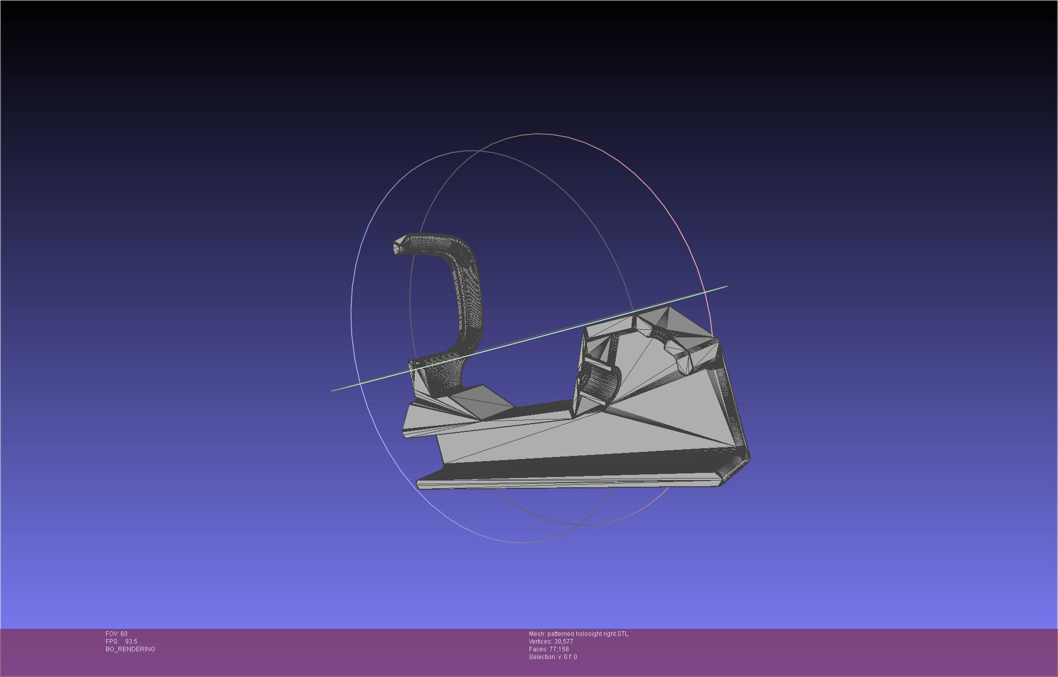Click the Faces: 77,158 count
Image resolution: width=1058 pixels, height=677 pixels.
(x=548, y=649)
